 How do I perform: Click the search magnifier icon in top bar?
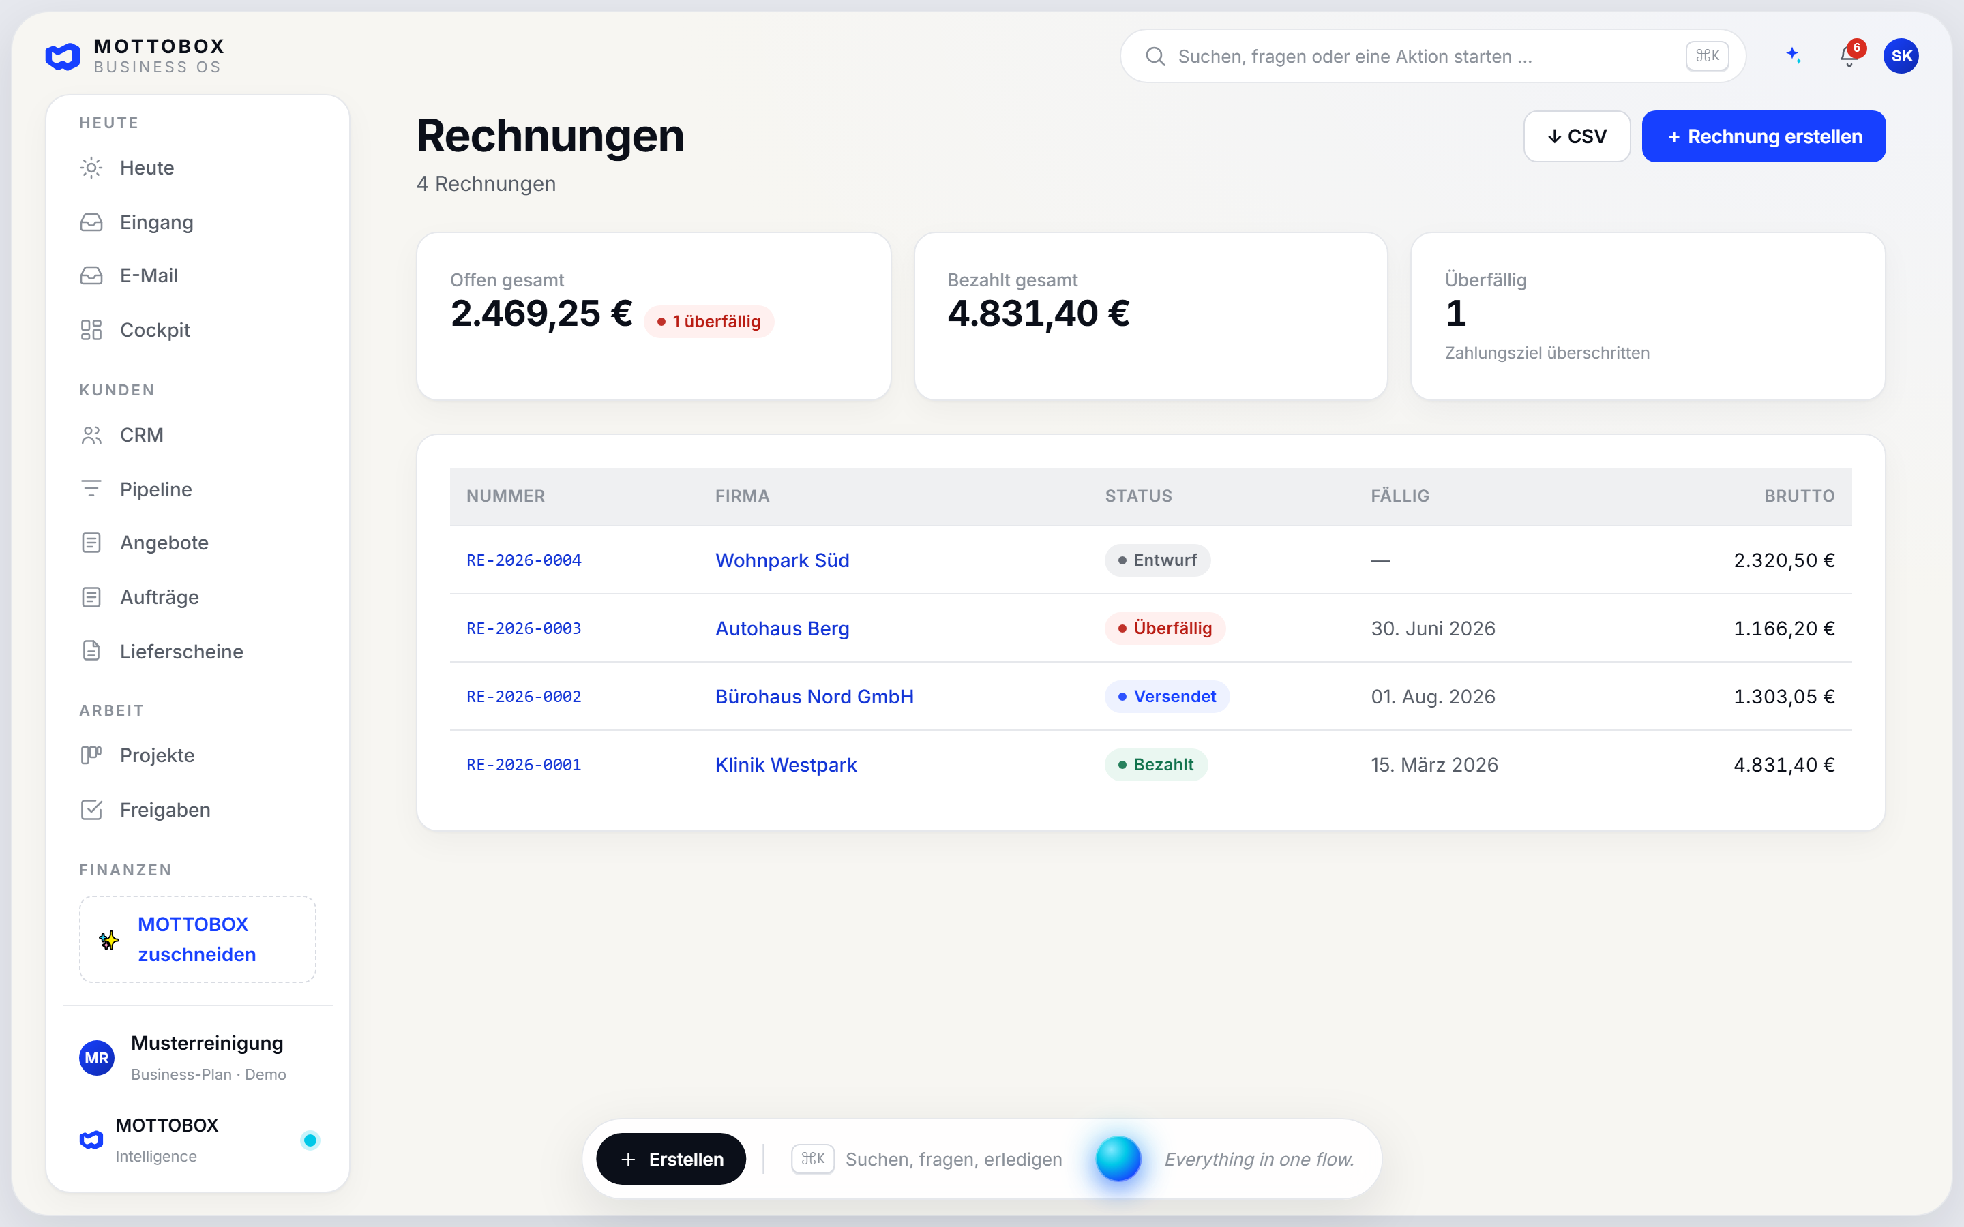coord(1155,56)
